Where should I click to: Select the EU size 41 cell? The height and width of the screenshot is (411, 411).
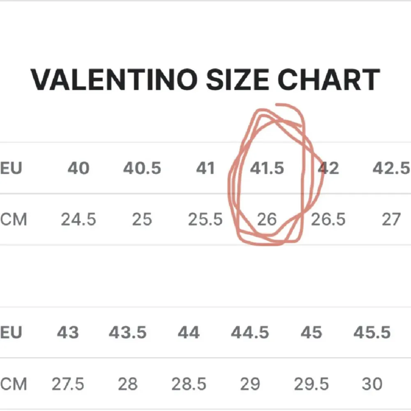205,168
